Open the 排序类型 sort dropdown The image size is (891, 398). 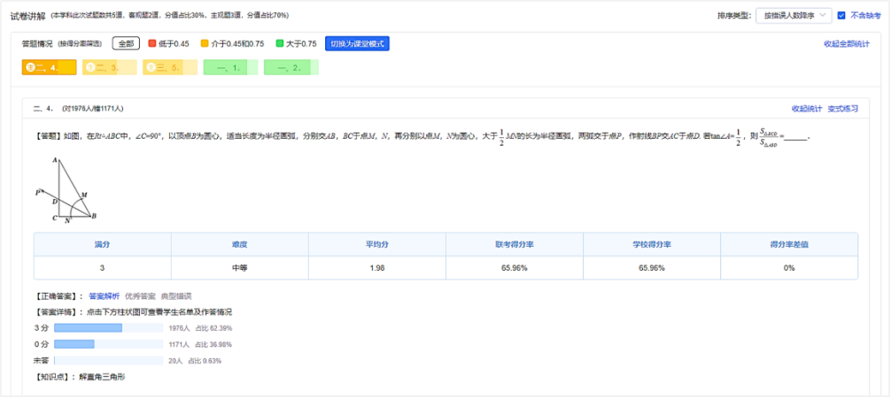(794, 16)
